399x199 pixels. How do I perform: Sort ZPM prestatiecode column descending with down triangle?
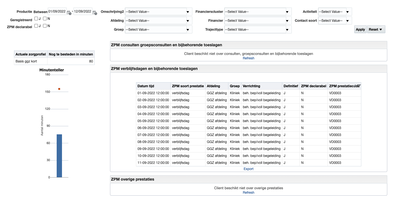click(x=359, y=86)
